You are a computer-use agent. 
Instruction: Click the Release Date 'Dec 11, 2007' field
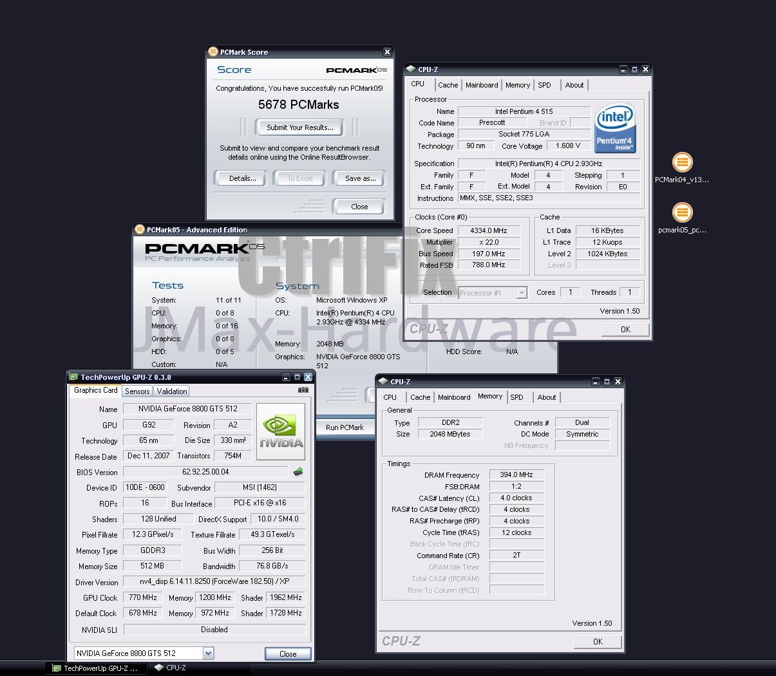coord(149,456)
